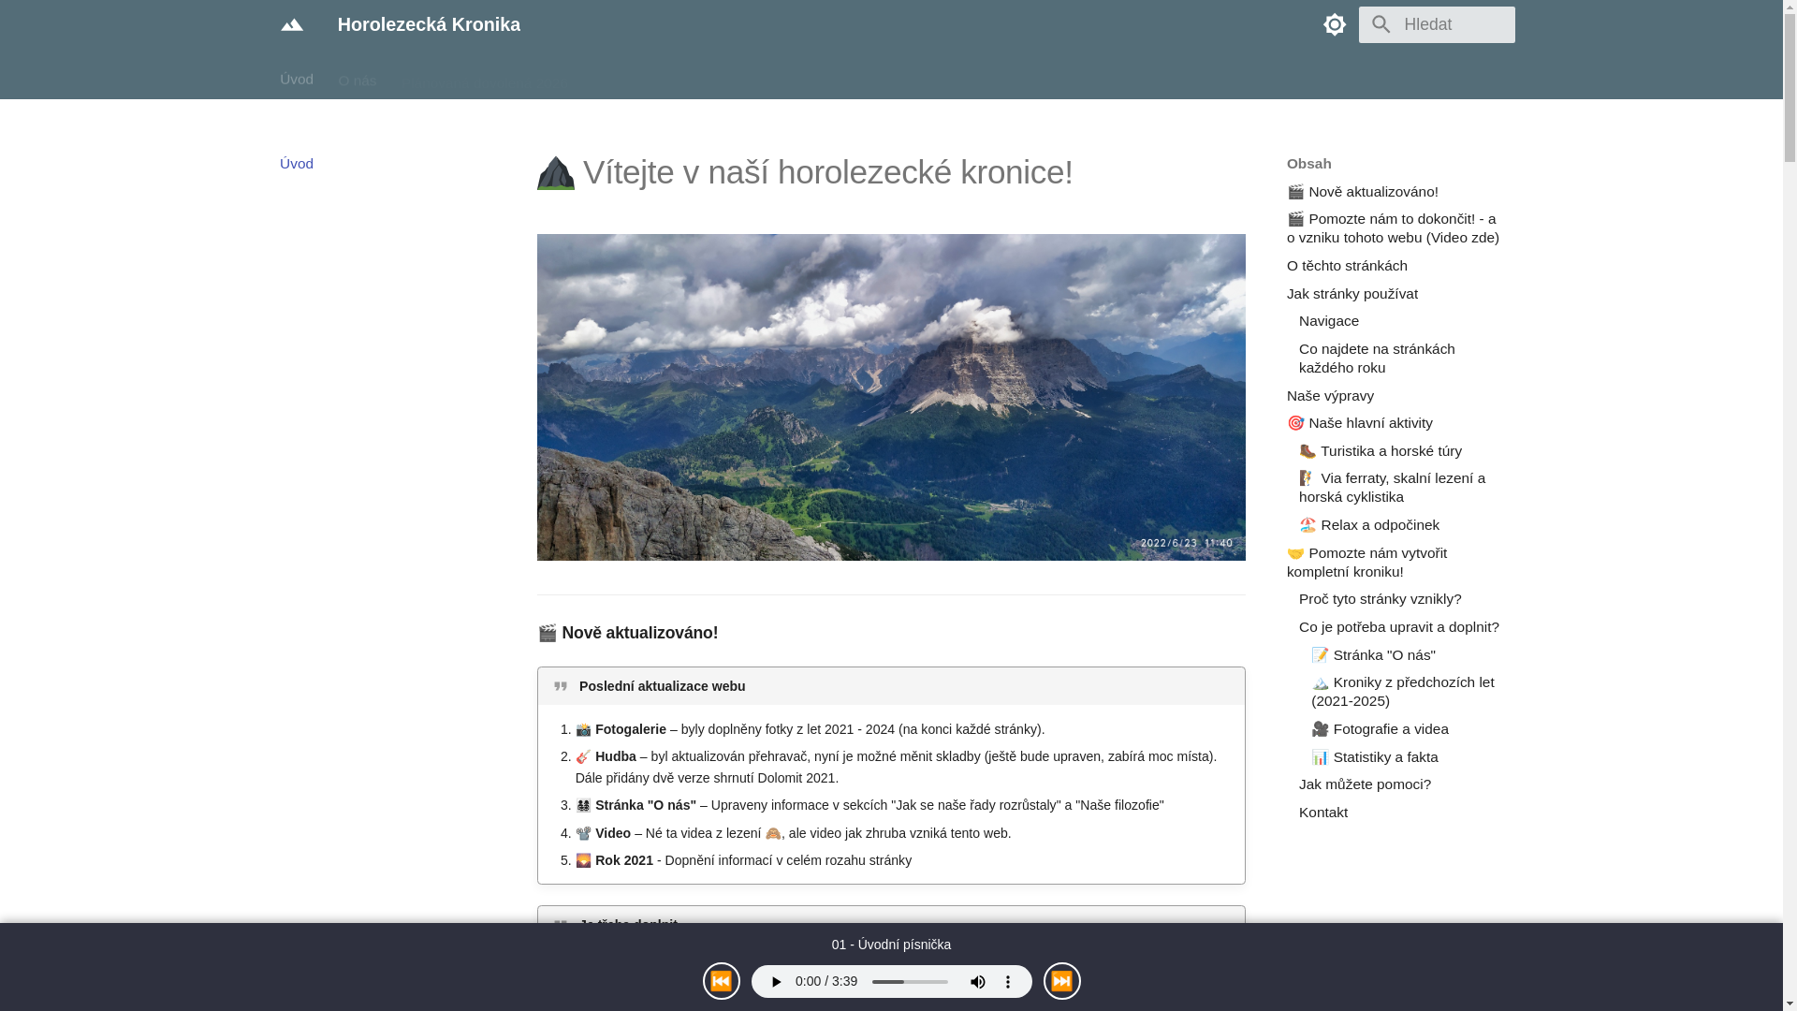Click the quote icon in Poslední aktualizace box
This screenshot has width=1797, height=1011.
coord(561,686)
